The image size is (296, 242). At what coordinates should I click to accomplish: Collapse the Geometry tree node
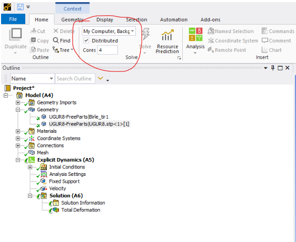tap(18, 110)
